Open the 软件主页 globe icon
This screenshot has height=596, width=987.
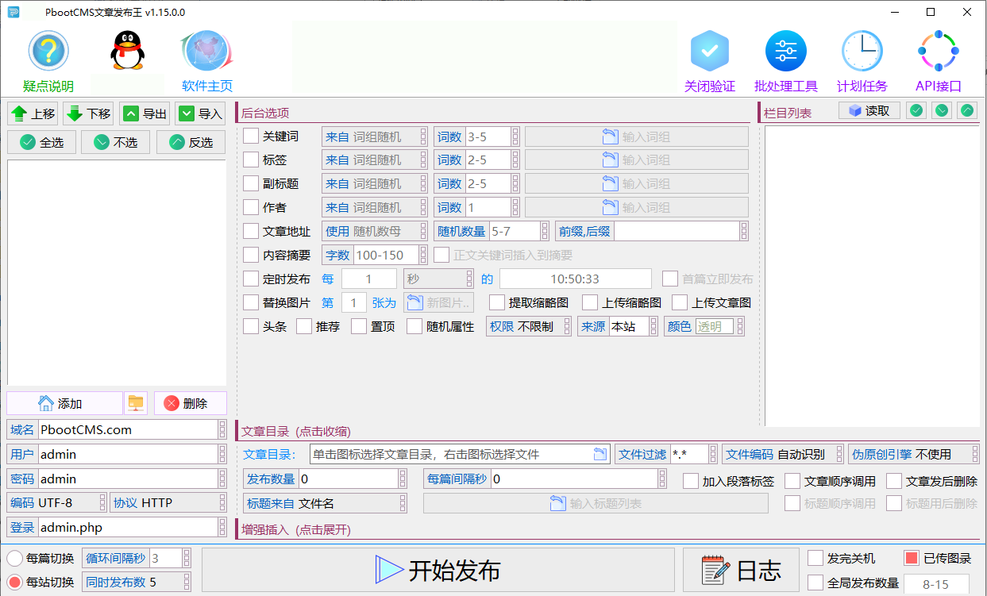point(207,51)
